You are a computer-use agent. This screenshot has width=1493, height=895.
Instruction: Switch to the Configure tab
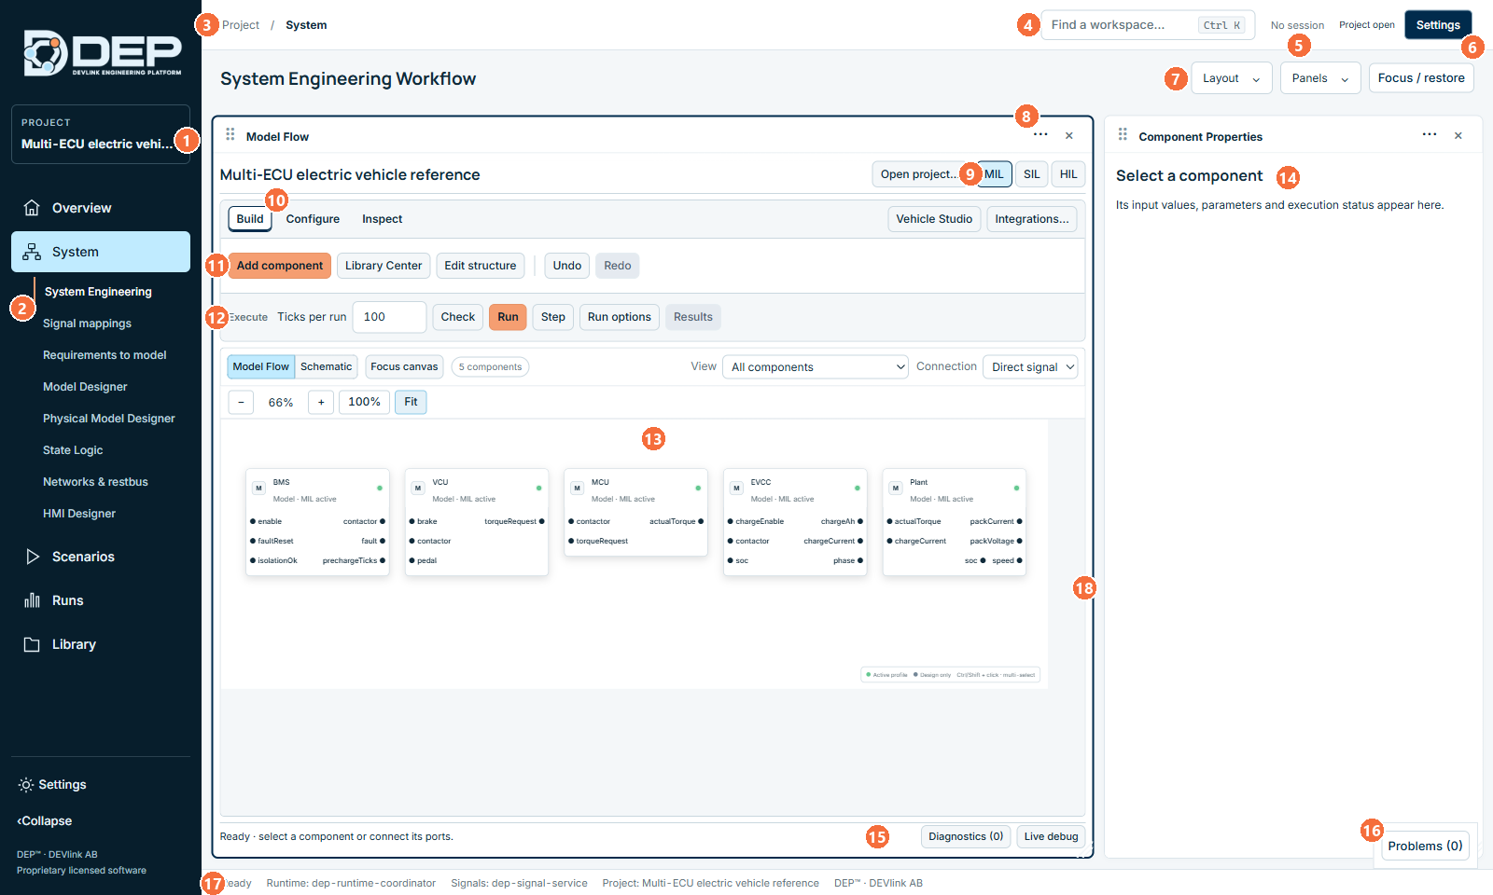tap(313, 219)
